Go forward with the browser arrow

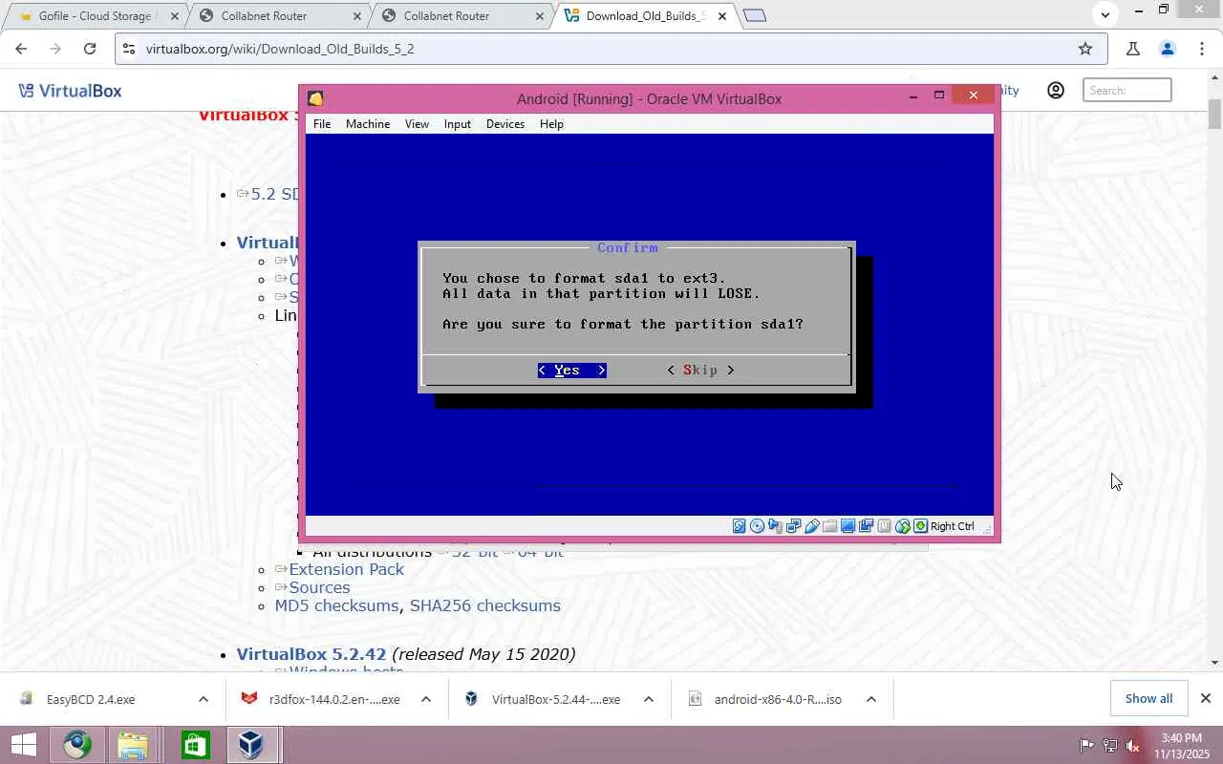55,49
